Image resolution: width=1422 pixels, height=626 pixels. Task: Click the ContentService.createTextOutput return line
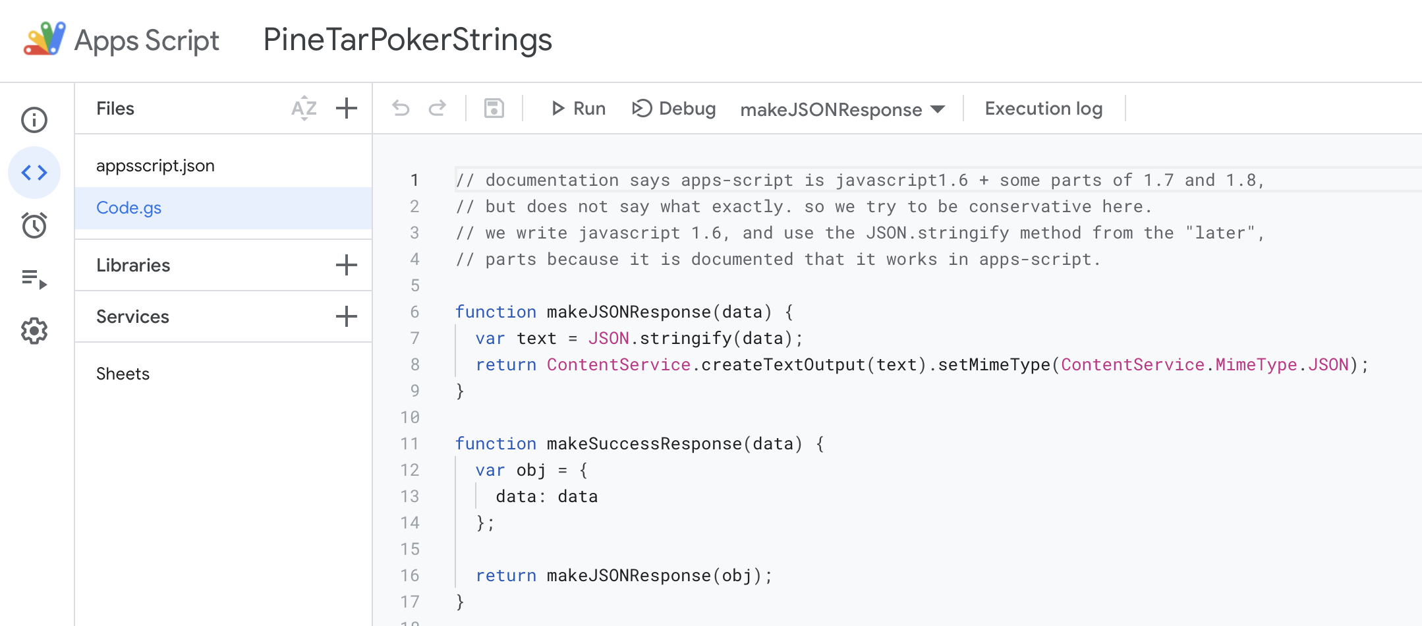tap(923, 364)
